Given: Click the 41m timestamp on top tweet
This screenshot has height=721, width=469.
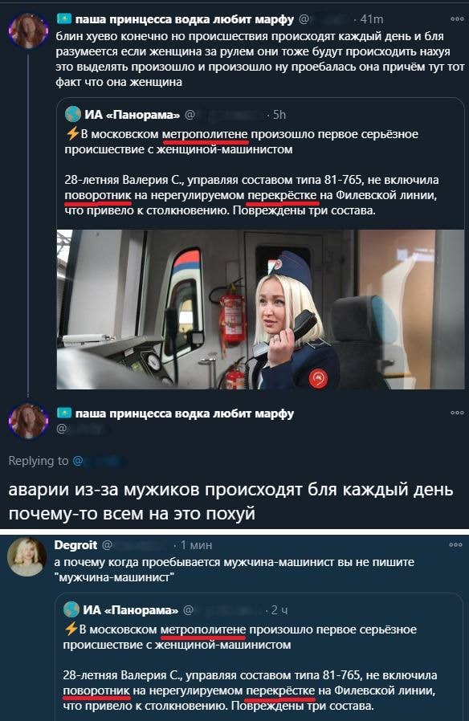Looking at the screenshot, I should [372, 19].
